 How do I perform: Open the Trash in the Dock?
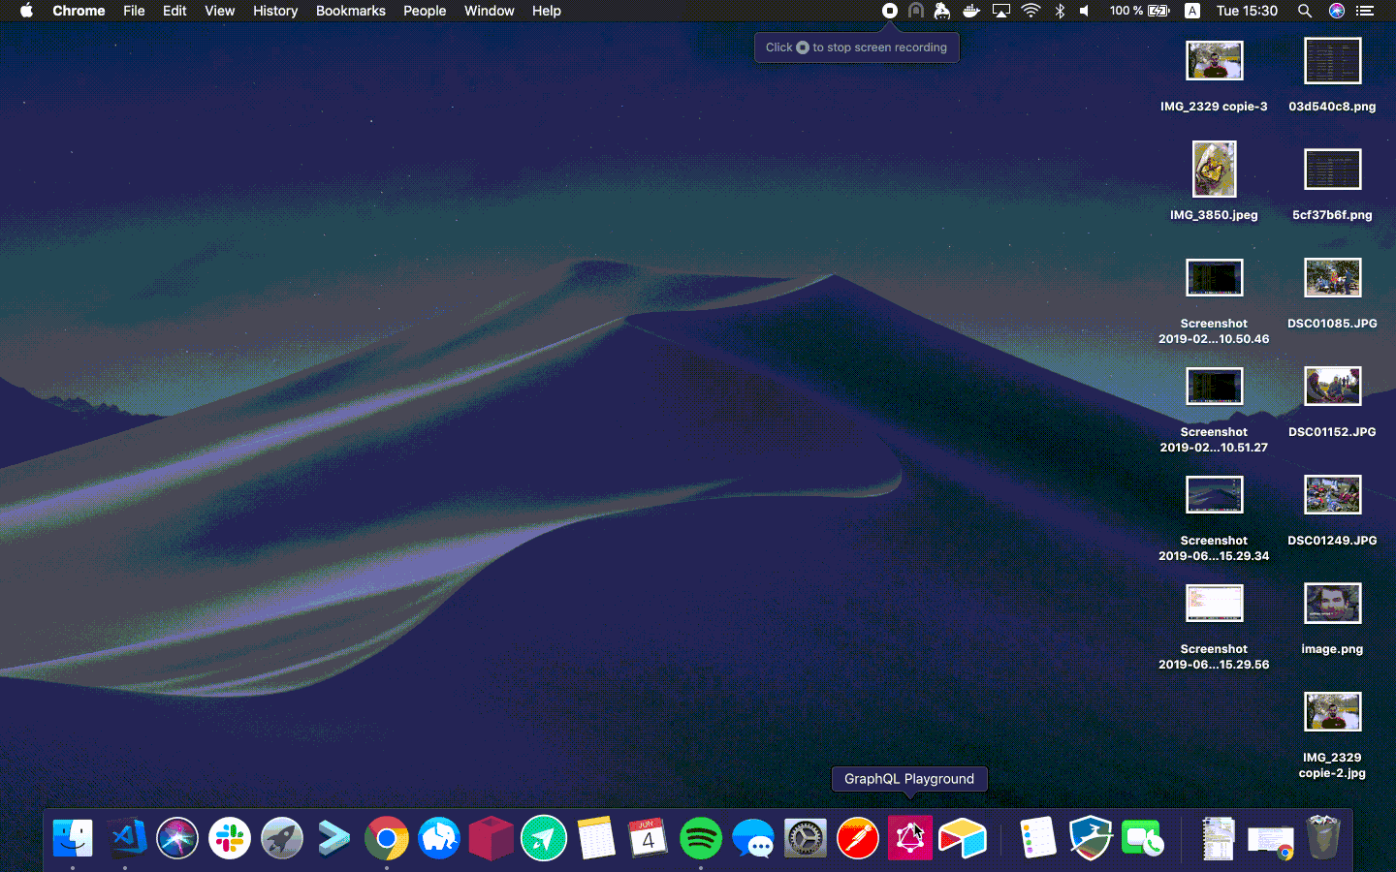(x=1323, y=838)
